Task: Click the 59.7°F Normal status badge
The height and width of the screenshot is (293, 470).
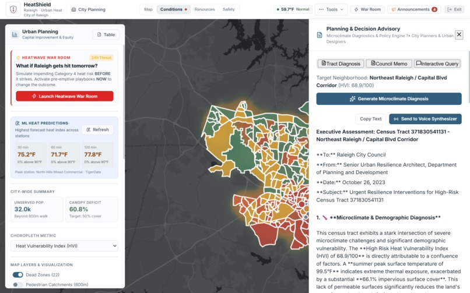Action: pos(293,9)
